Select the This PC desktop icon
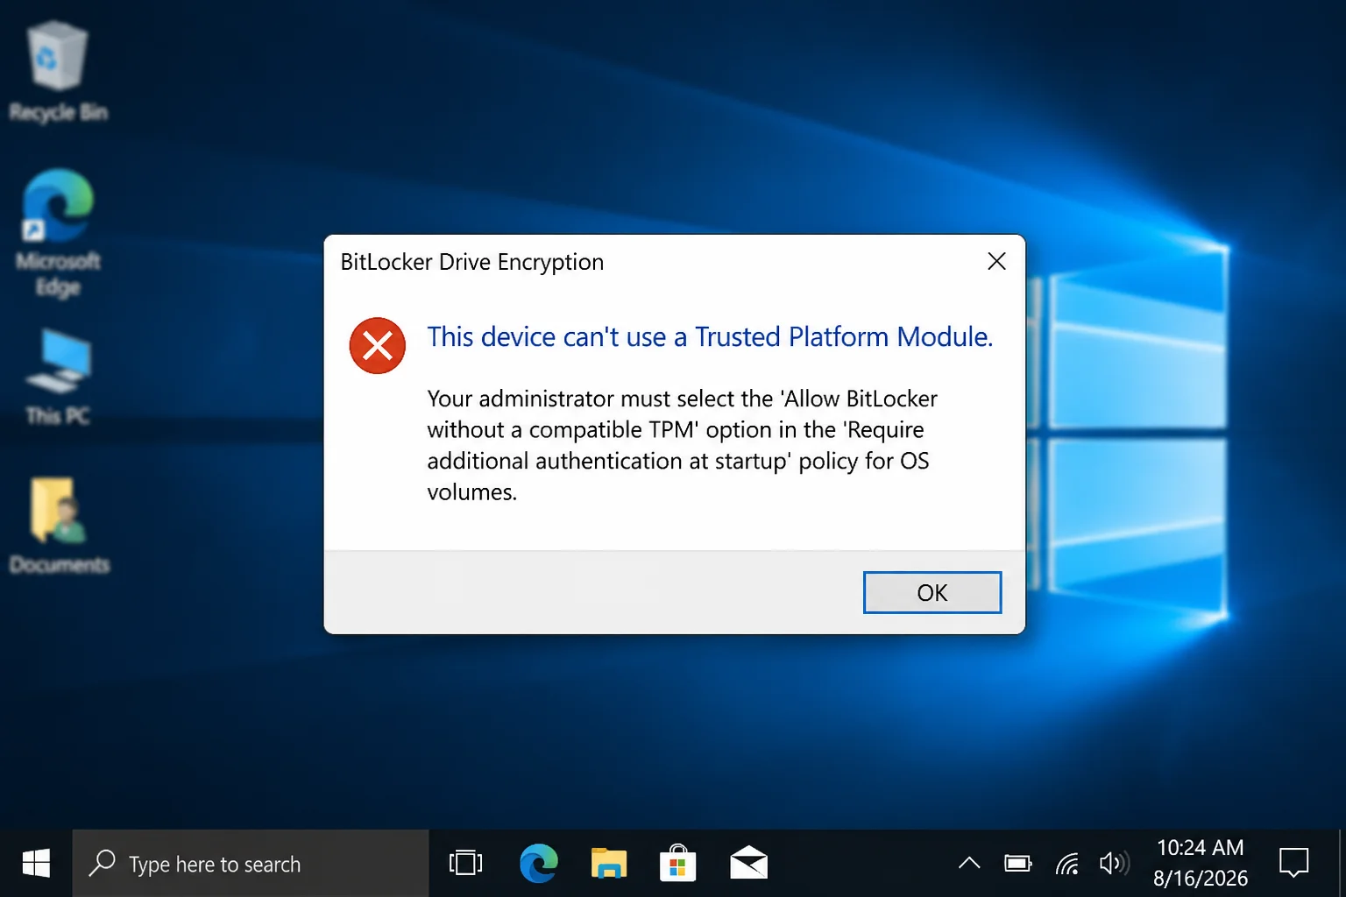This screenshot has width=1346, height=897. click(58, 378)
